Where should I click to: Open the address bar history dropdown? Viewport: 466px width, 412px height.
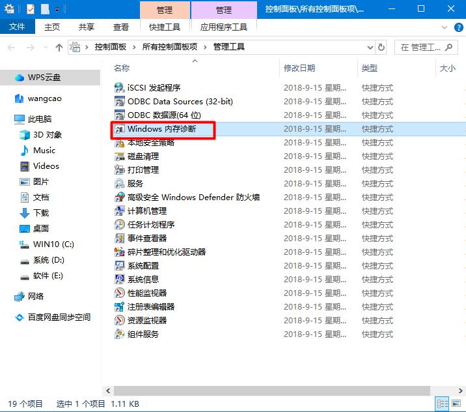point(370,48)
